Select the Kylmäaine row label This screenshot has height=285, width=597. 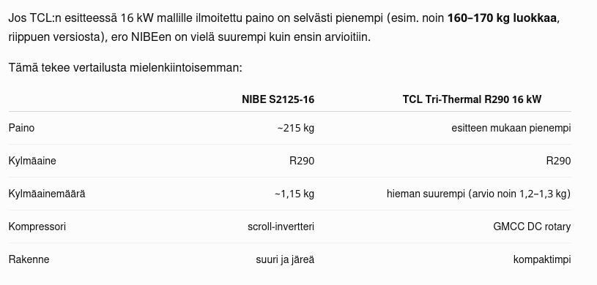32,161
